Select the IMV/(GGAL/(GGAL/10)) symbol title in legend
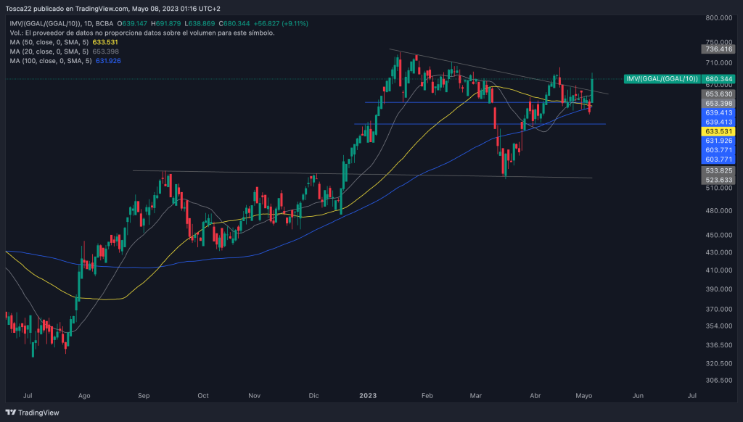The height and width of the screenshot is (422, 743). (x=57, y=23)
